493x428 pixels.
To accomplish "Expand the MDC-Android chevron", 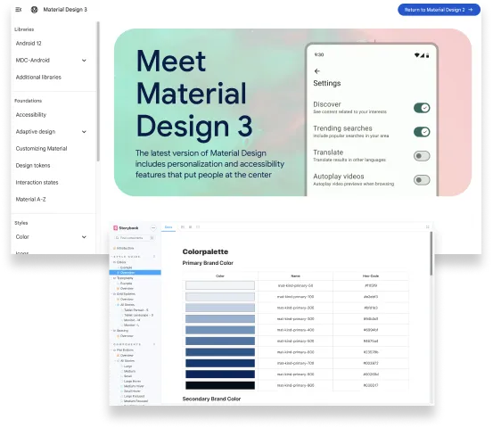I will [x=84, y=60].
